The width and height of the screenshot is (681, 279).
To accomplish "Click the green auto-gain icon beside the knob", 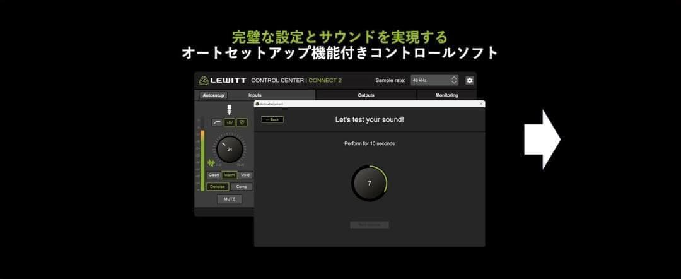I will coord(211,163).
